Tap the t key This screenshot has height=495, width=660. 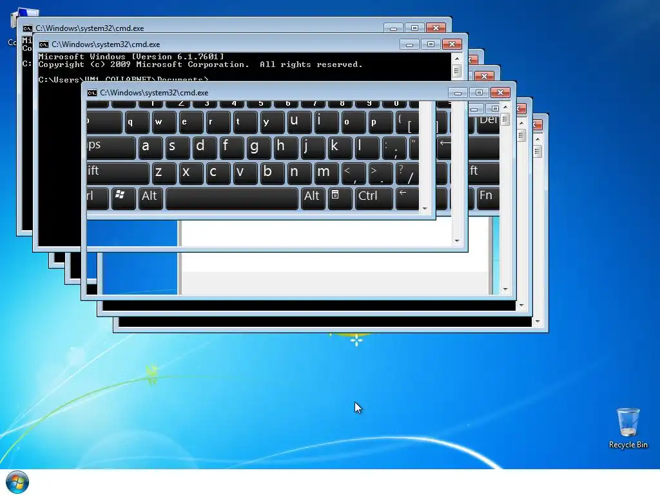(245, 122)
